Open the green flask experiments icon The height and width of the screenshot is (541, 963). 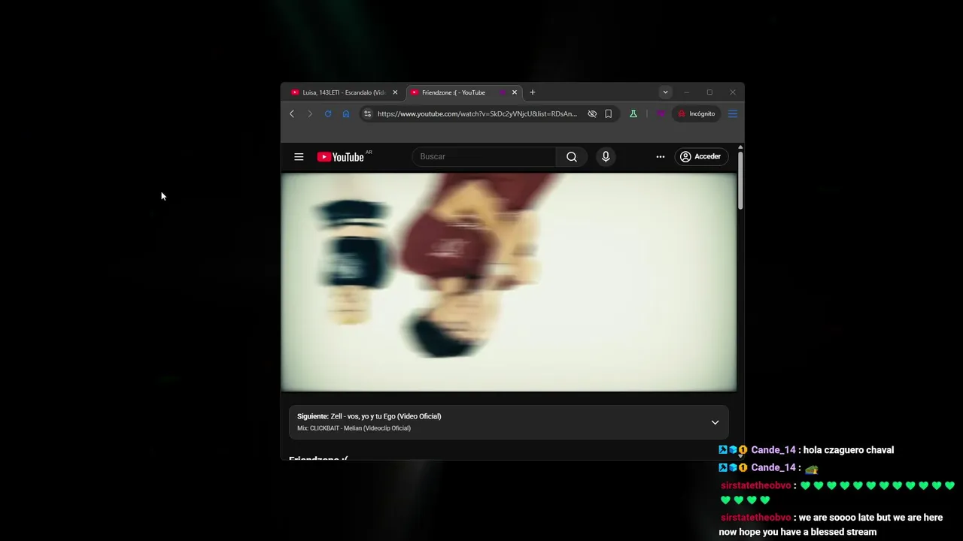tap(633, 113)
